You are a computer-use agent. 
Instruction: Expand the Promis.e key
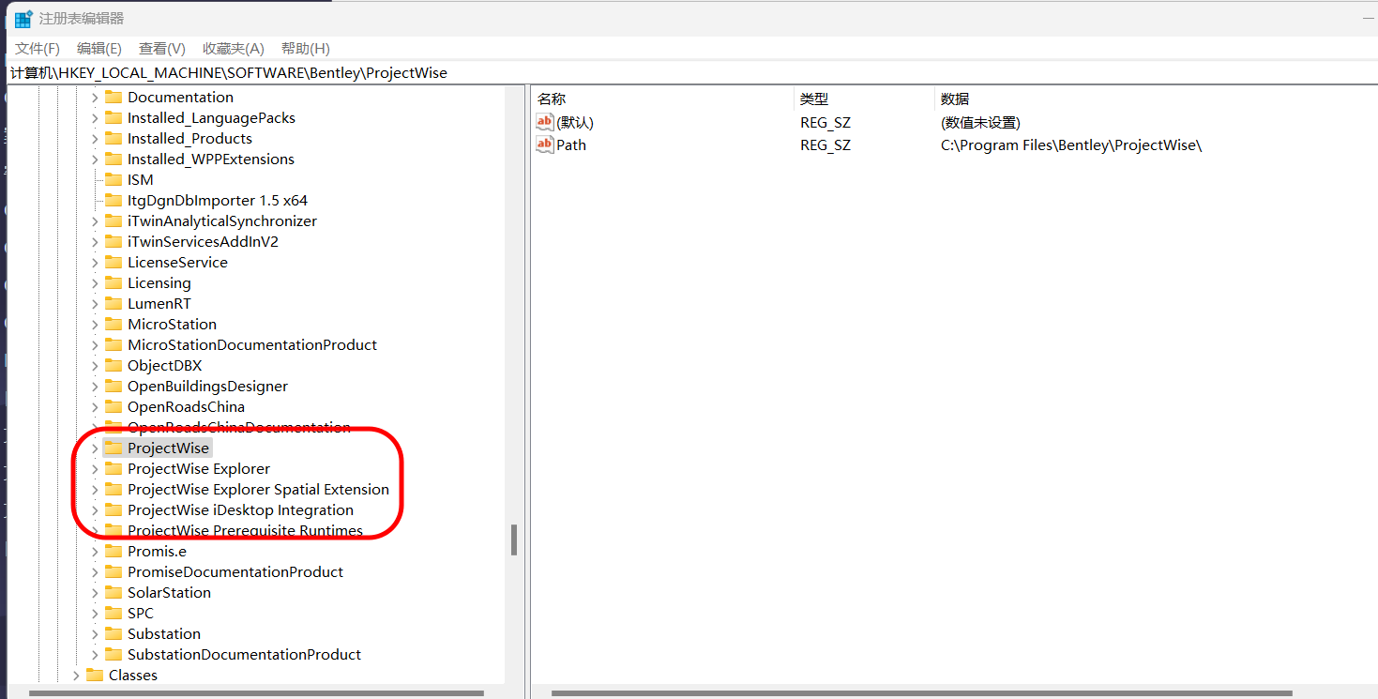[95, 551]
